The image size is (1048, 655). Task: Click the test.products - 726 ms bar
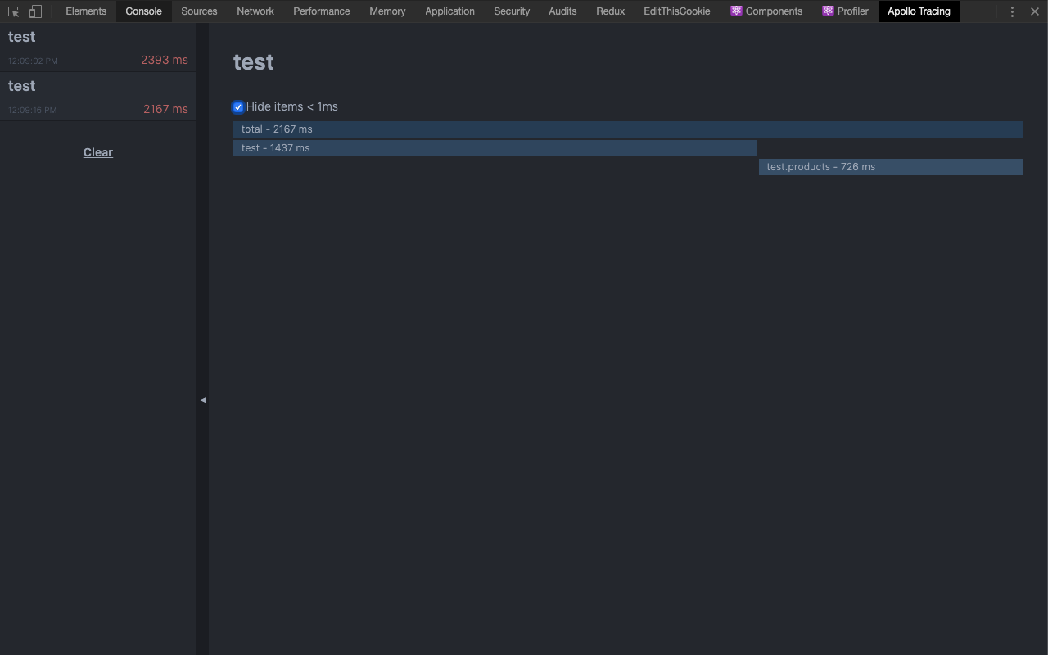point(891,167)
